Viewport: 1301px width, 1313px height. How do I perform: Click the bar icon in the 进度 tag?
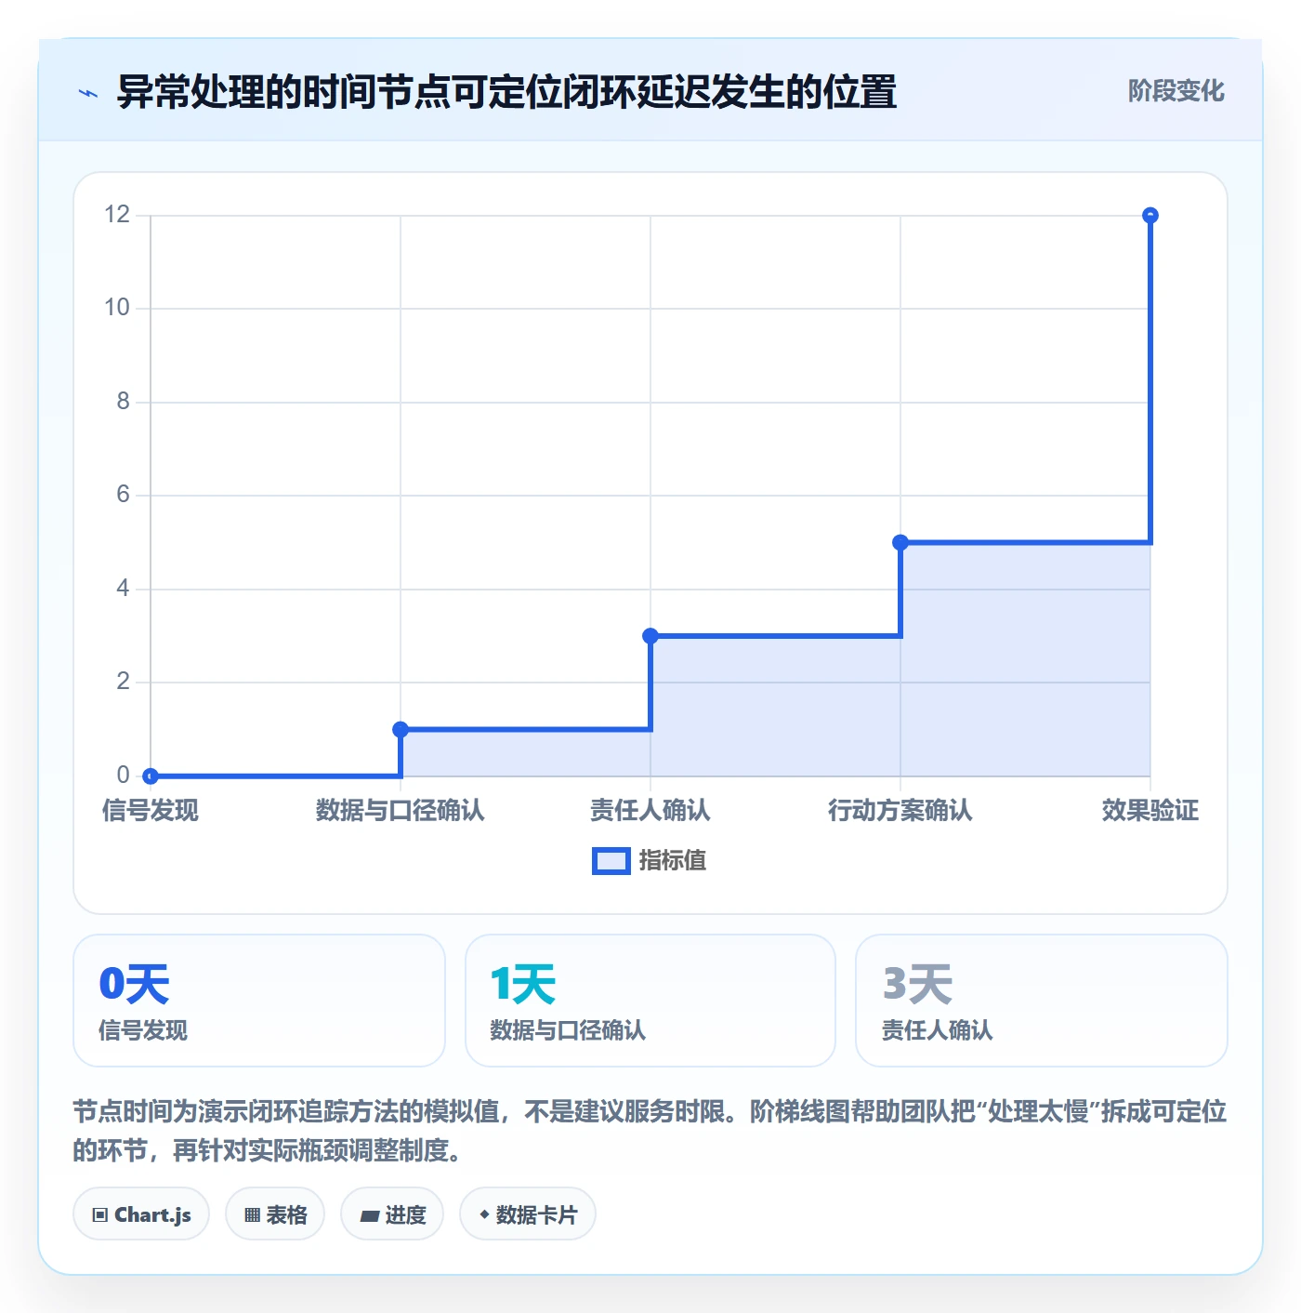[x=370, y=1216]
